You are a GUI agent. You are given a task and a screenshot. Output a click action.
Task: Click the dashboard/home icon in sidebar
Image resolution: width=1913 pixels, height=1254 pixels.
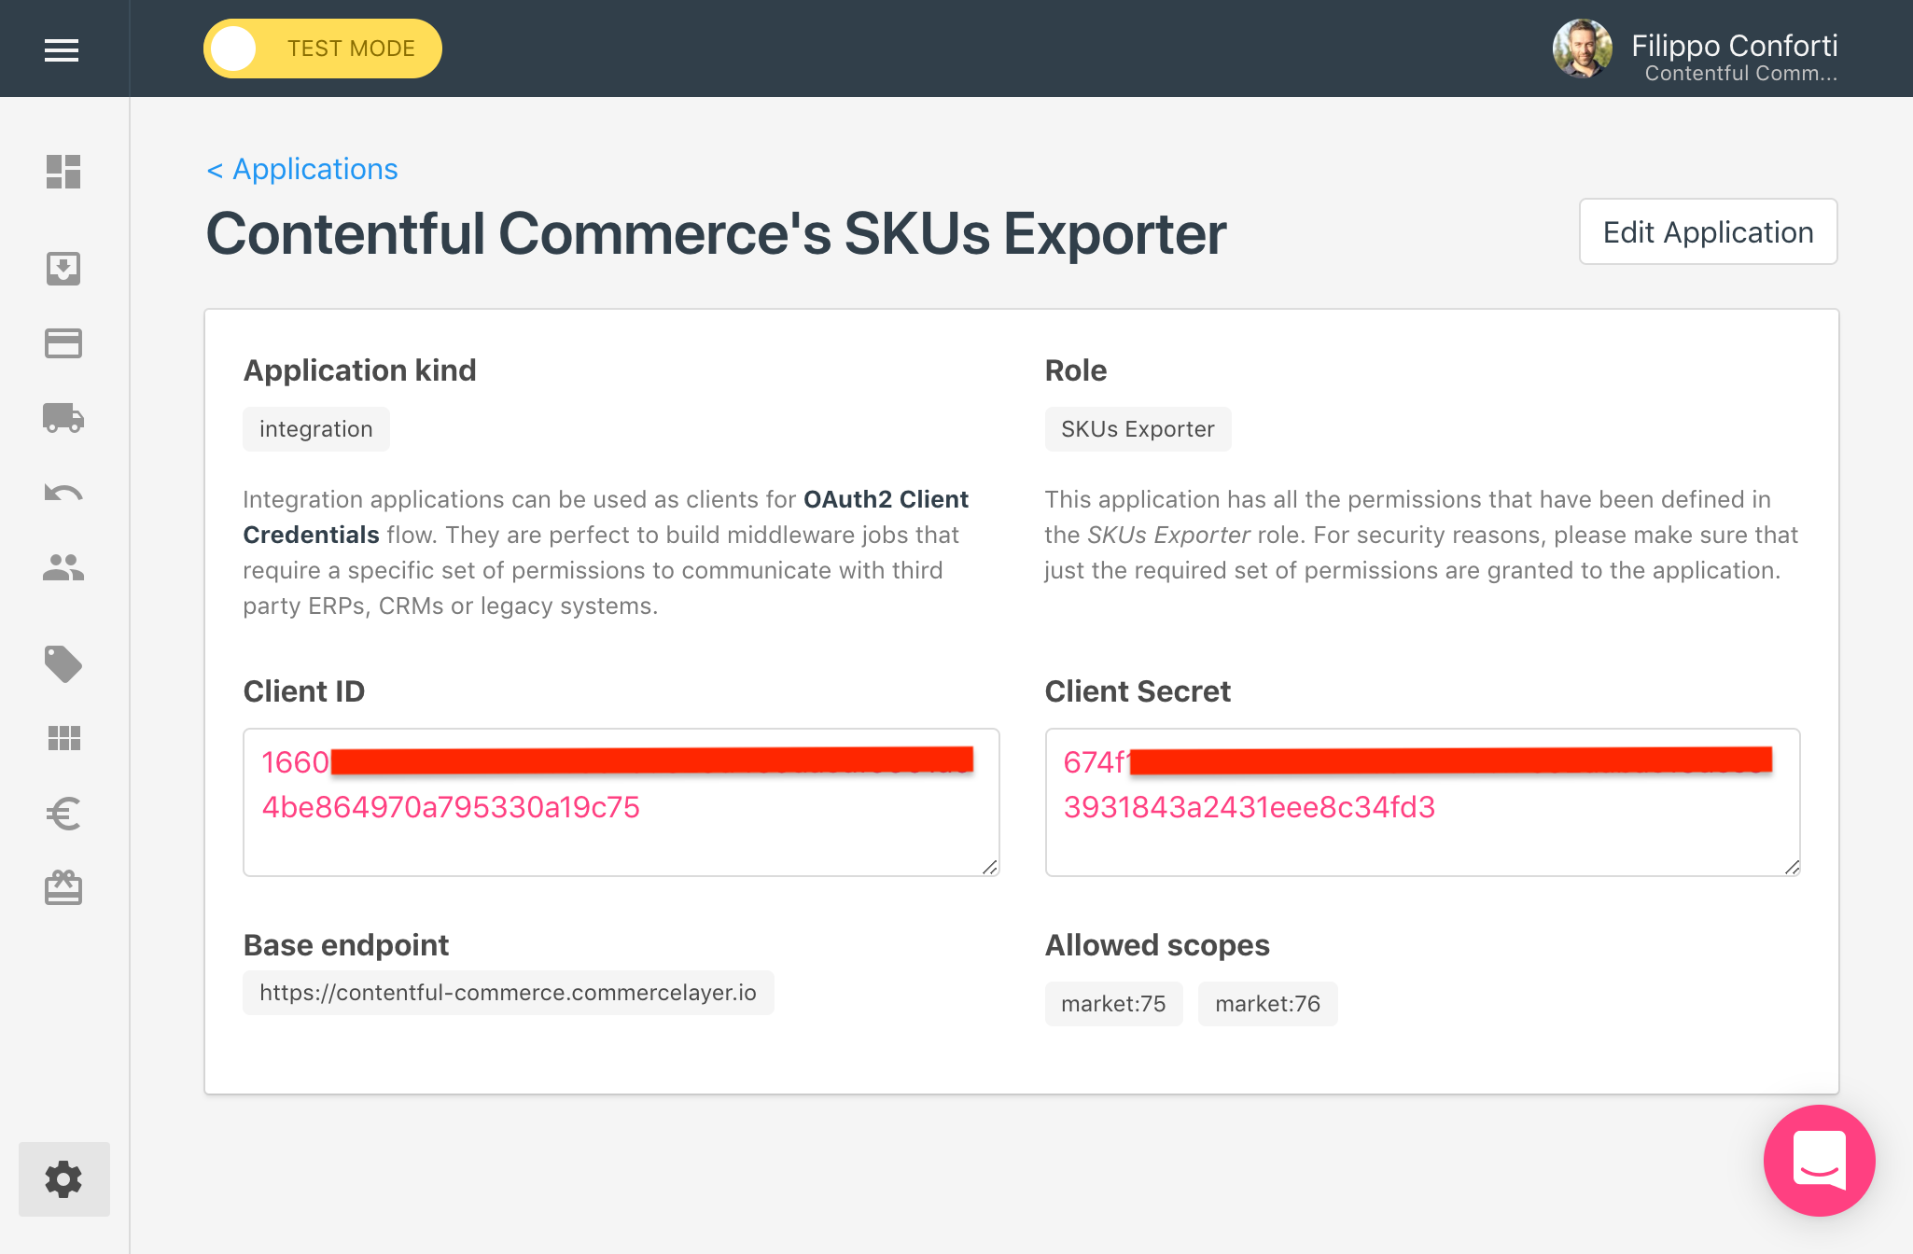coord(63,172)
